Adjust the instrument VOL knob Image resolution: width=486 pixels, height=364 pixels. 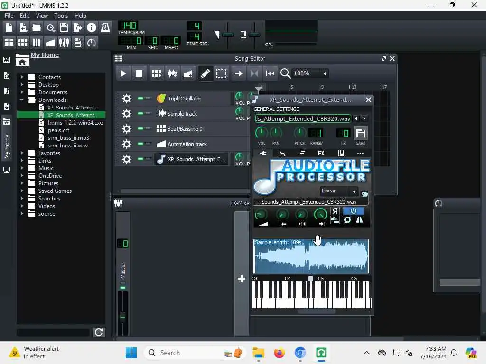point(262,133)
